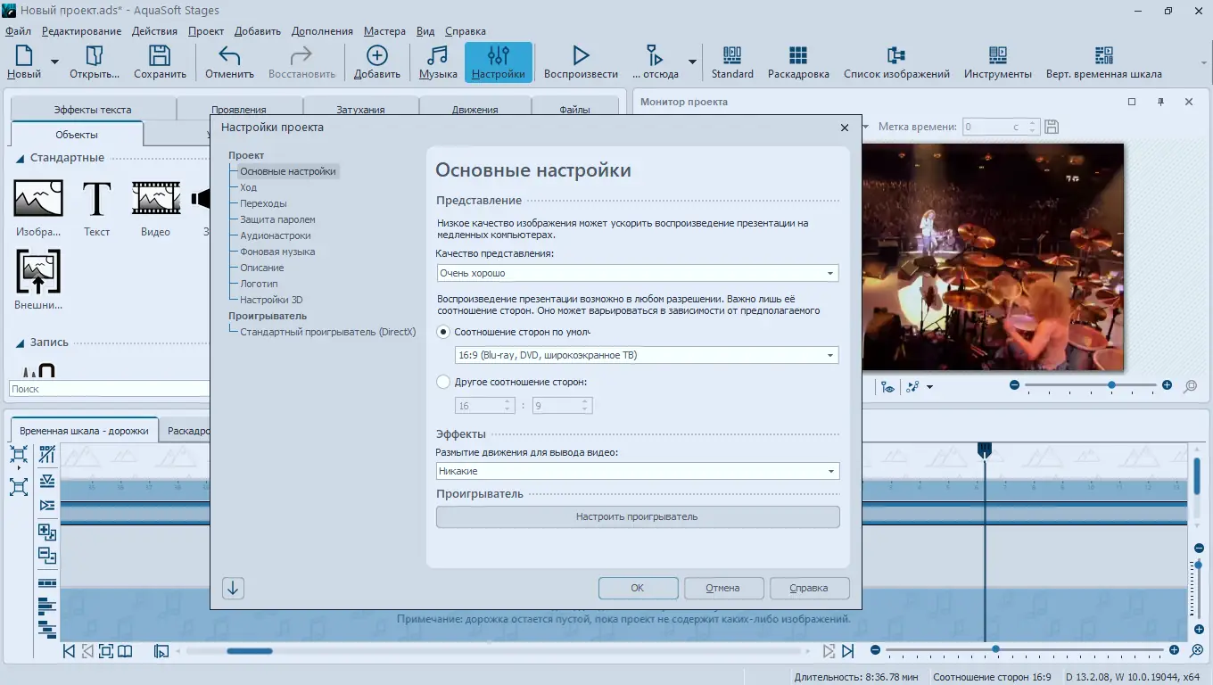Open the Мастера menu
The height and width of the screenshot is (685, 1213).
tap(384, 31)
